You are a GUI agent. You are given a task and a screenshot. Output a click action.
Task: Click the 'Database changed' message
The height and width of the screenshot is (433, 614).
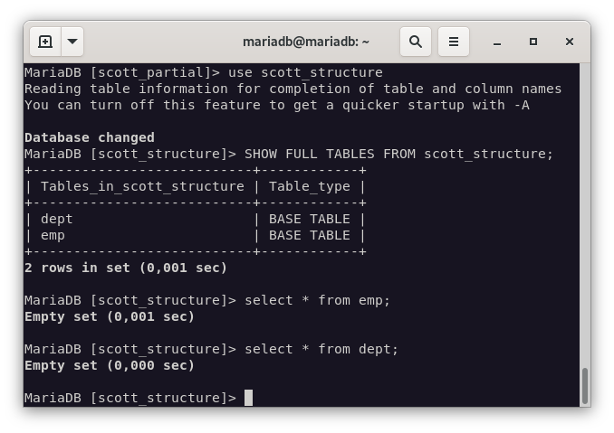(89, 137)
